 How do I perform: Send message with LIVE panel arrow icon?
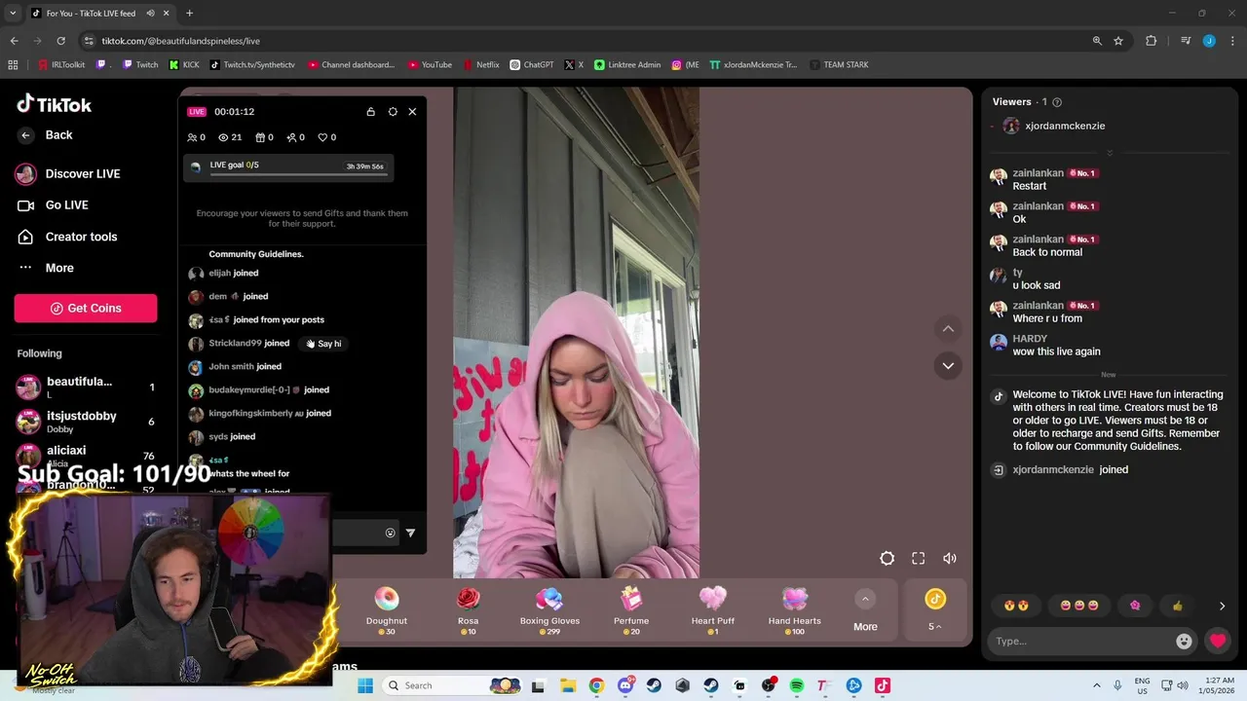coord(410,533)
